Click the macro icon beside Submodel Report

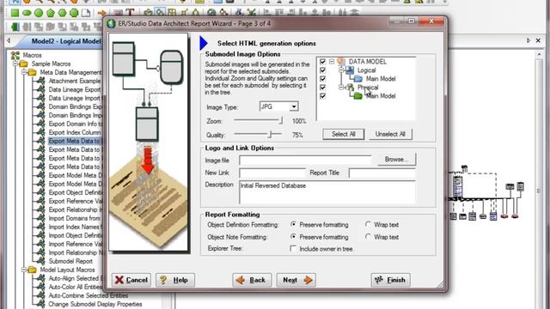[x=41, y=261]
